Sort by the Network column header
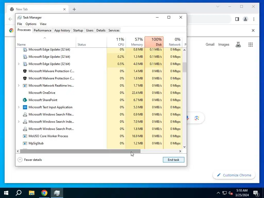Image resolution: width=264 pixels, height=198 pixels. point(173,42)
